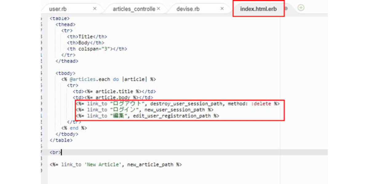369x184 pixels.
Task: Click the <tbody> opening tag line
Action: pyautogui.click(x=65, y=73)
